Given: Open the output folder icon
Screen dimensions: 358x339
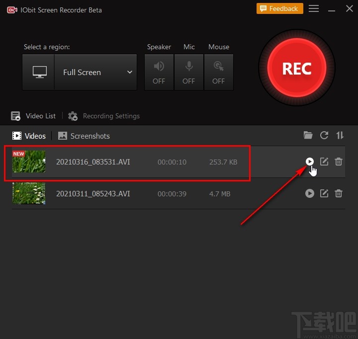Looking at the screenshot, I should [x=308, y=135].
